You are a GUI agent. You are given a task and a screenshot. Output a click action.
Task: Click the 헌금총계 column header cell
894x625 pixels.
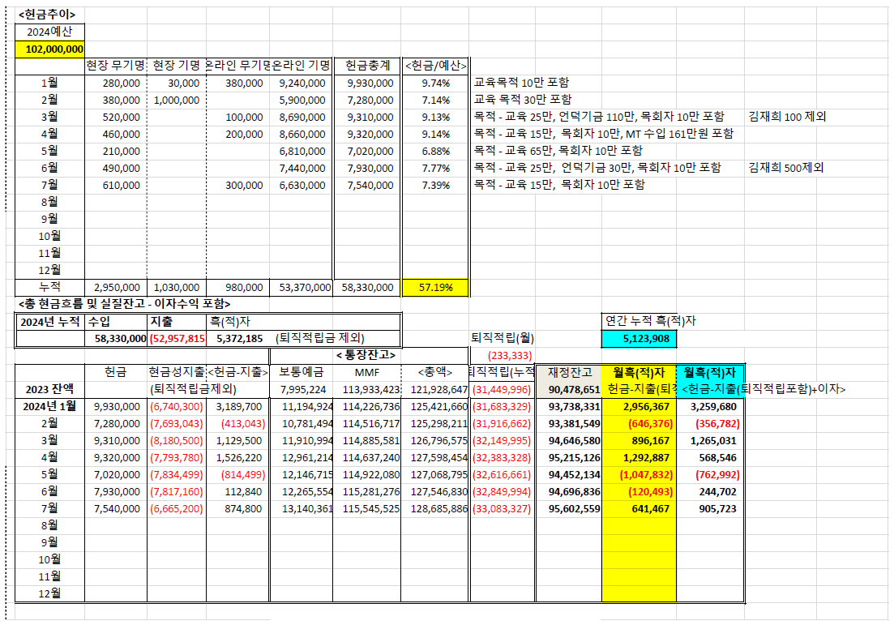pos(367,66)
